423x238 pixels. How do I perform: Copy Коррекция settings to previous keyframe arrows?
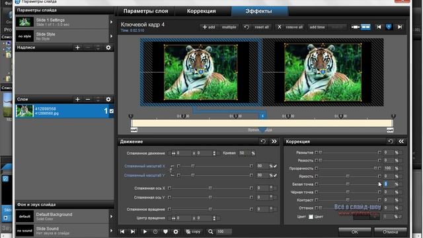tap(401, 141)
